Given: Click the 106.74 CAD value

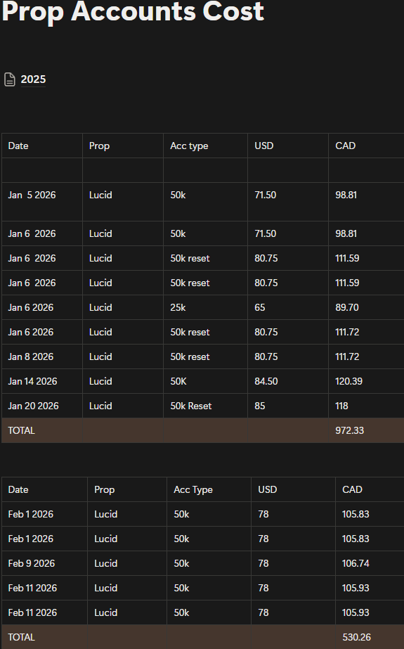Looking at the screenshot, I should click(356, 563).
